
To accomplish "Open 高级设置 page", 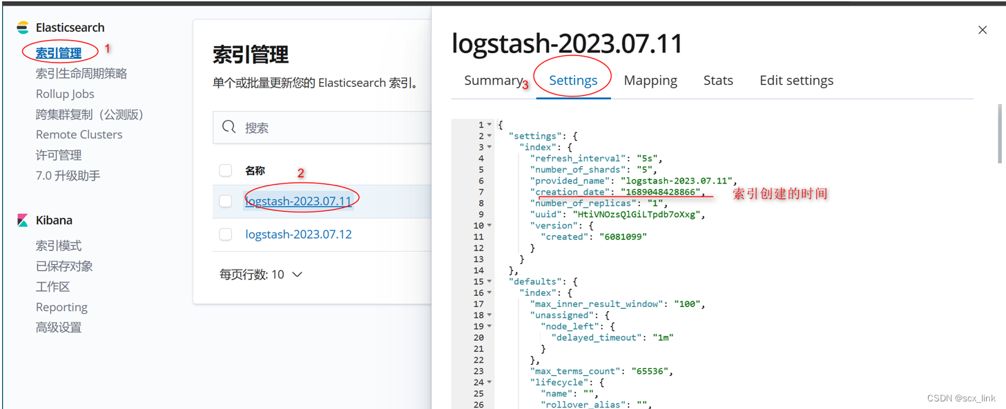I will [59, 328].
